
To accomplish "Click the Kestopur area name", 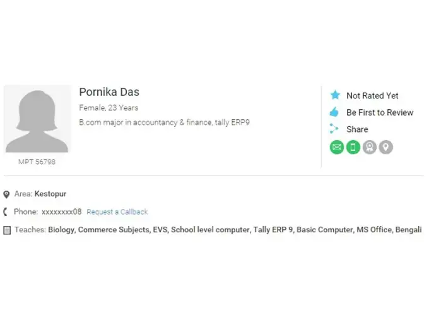I will [50, 194].
